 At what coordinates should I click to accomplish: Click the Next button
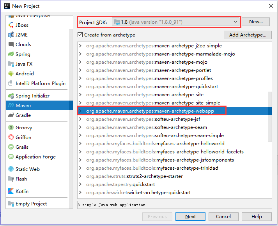pyautogui.click(x=190, y=217)
